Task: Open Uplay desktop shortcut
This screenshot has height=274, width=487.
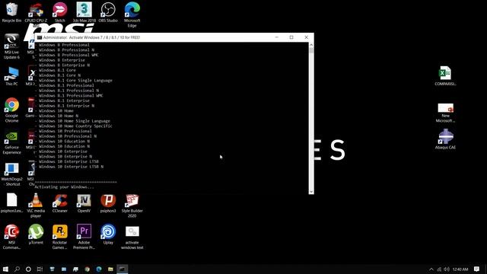Action: 108,234
